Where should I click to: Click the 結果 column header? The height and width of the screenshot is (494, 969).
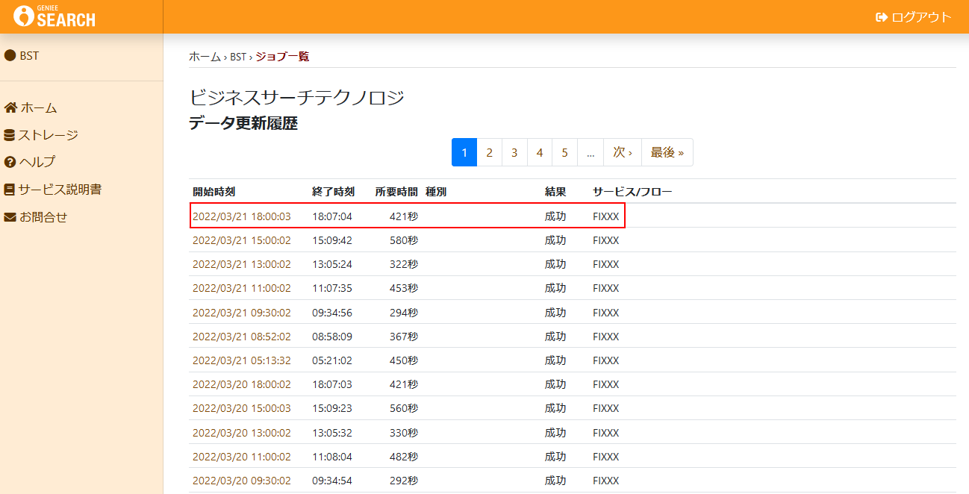tap(555, 192)
